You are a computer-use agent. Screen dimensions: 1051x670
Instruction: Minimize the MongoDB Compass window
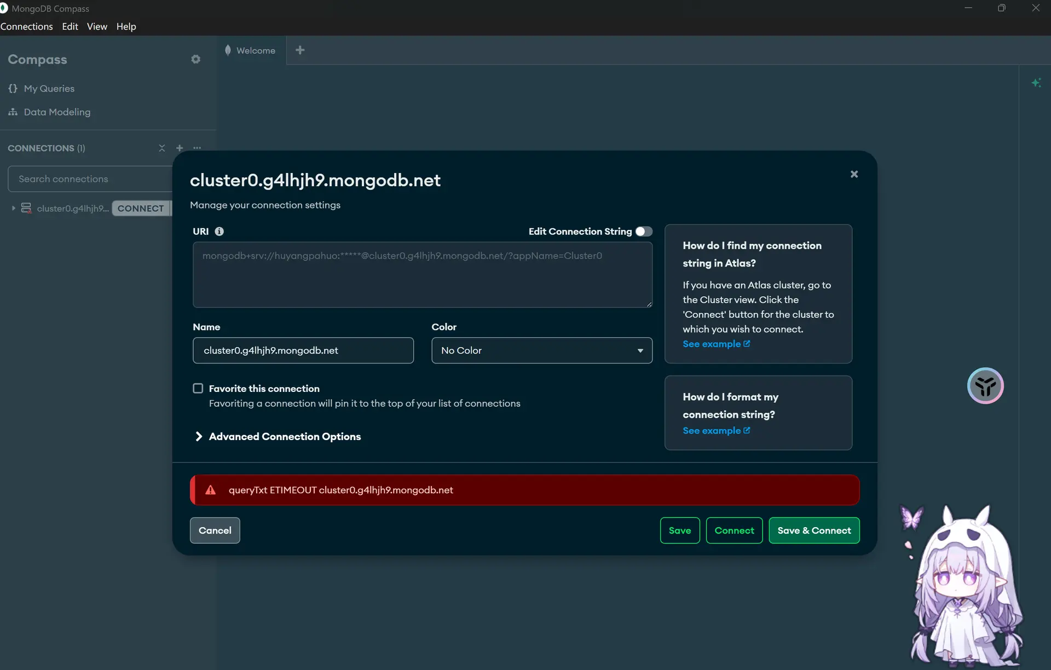click(x=968, y=8)
